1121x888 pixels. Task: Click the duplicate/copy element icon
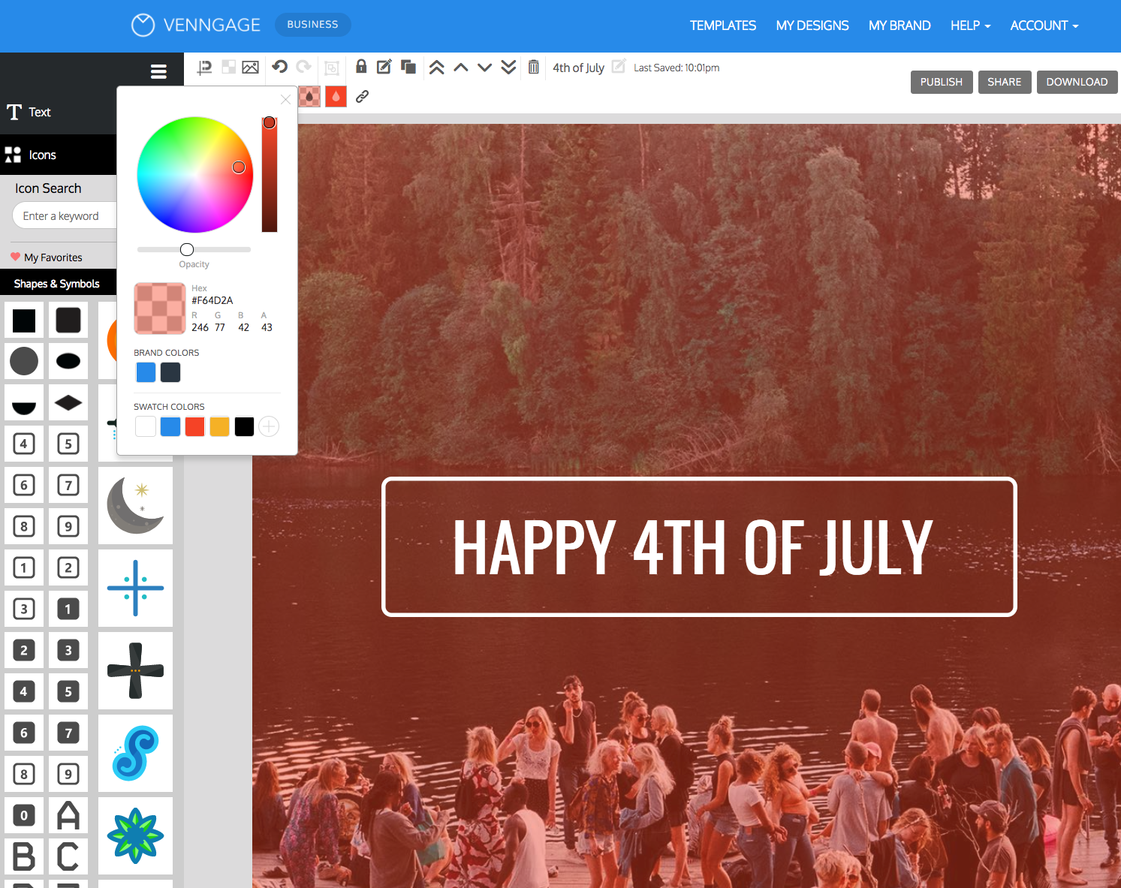(x=408, y=67)
